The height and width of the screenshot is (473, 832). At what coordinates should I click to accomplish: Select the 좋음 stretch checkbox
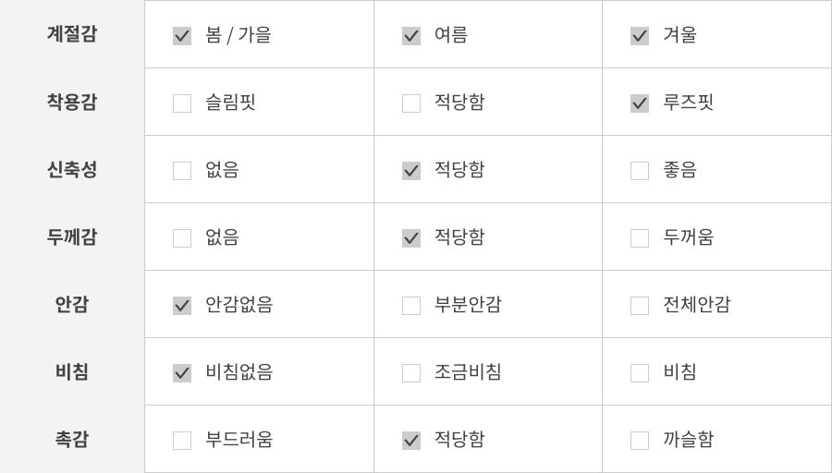coord(640,171)
